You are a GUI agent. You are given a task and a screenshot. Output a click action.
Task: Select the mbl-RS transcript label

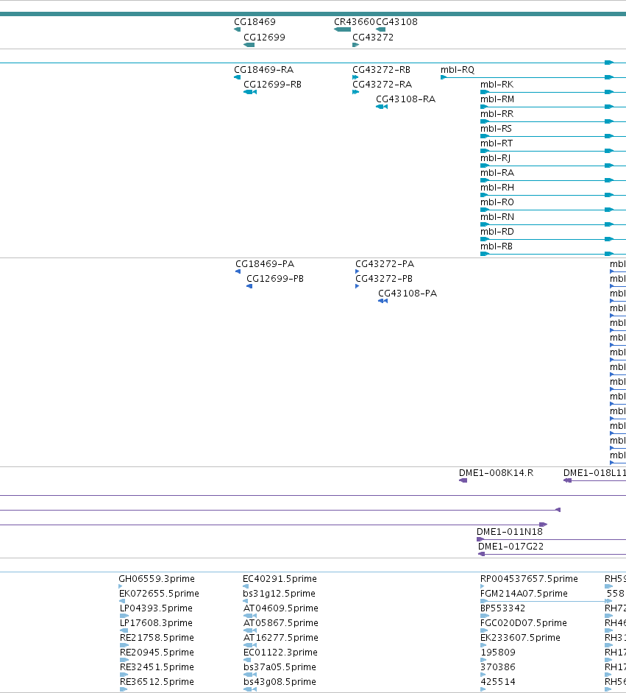click(x=496, y=129)
